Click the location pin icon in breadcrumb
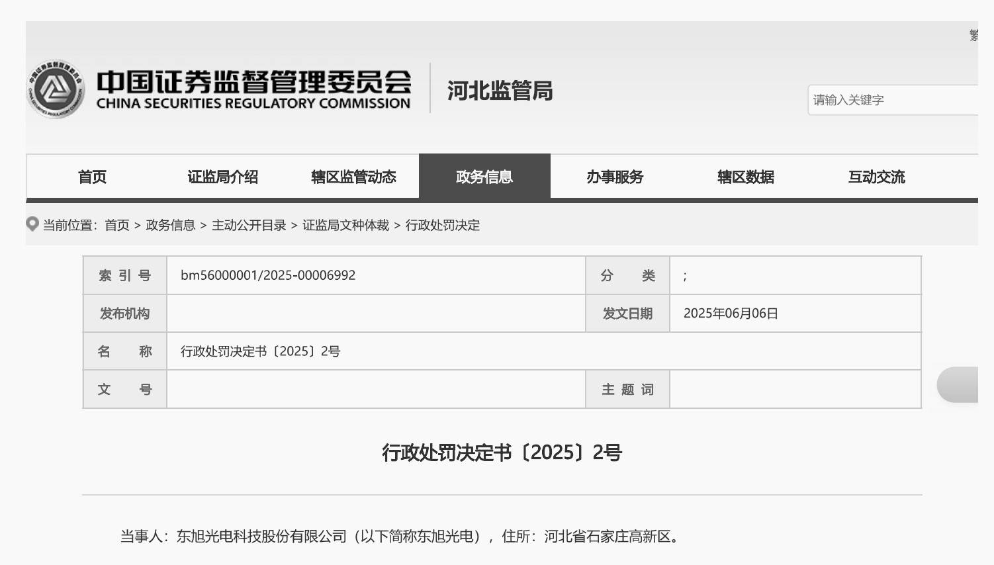This screenshot has width=994, height=565. tap(32, 224)
